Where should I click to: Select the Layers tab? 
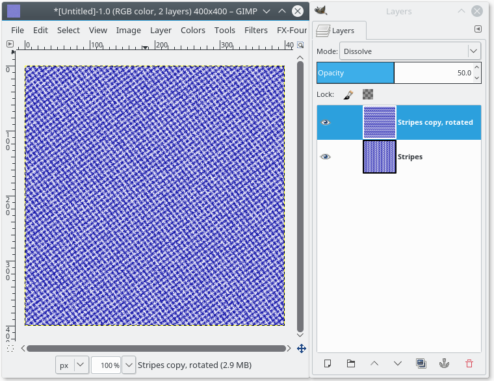[339, 31]
